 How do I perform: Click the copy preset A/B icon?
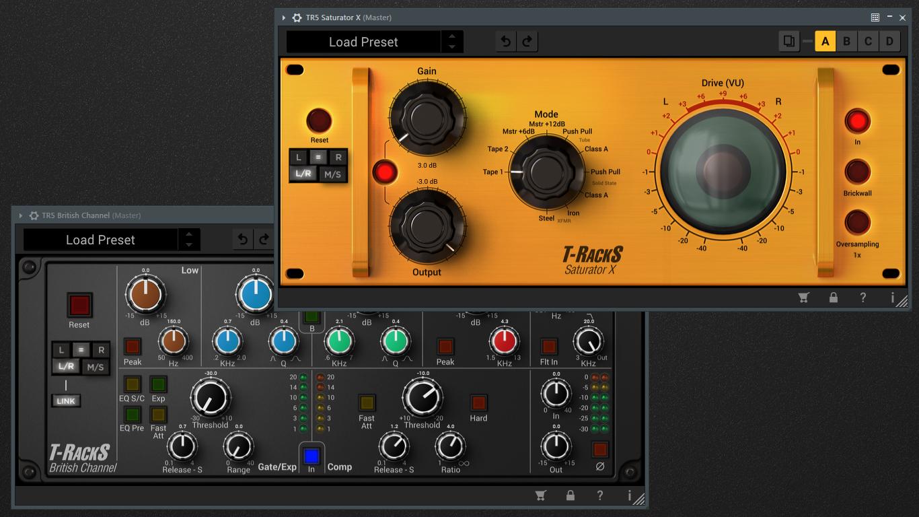788,42
